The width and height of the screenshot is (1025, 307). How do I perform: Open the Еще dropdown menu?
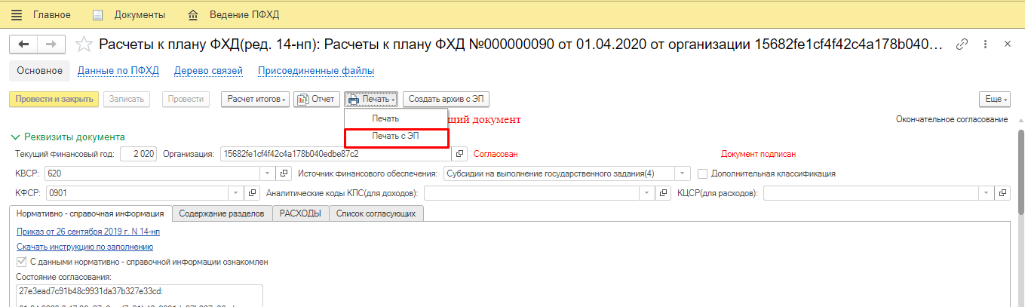click(993, 99)
